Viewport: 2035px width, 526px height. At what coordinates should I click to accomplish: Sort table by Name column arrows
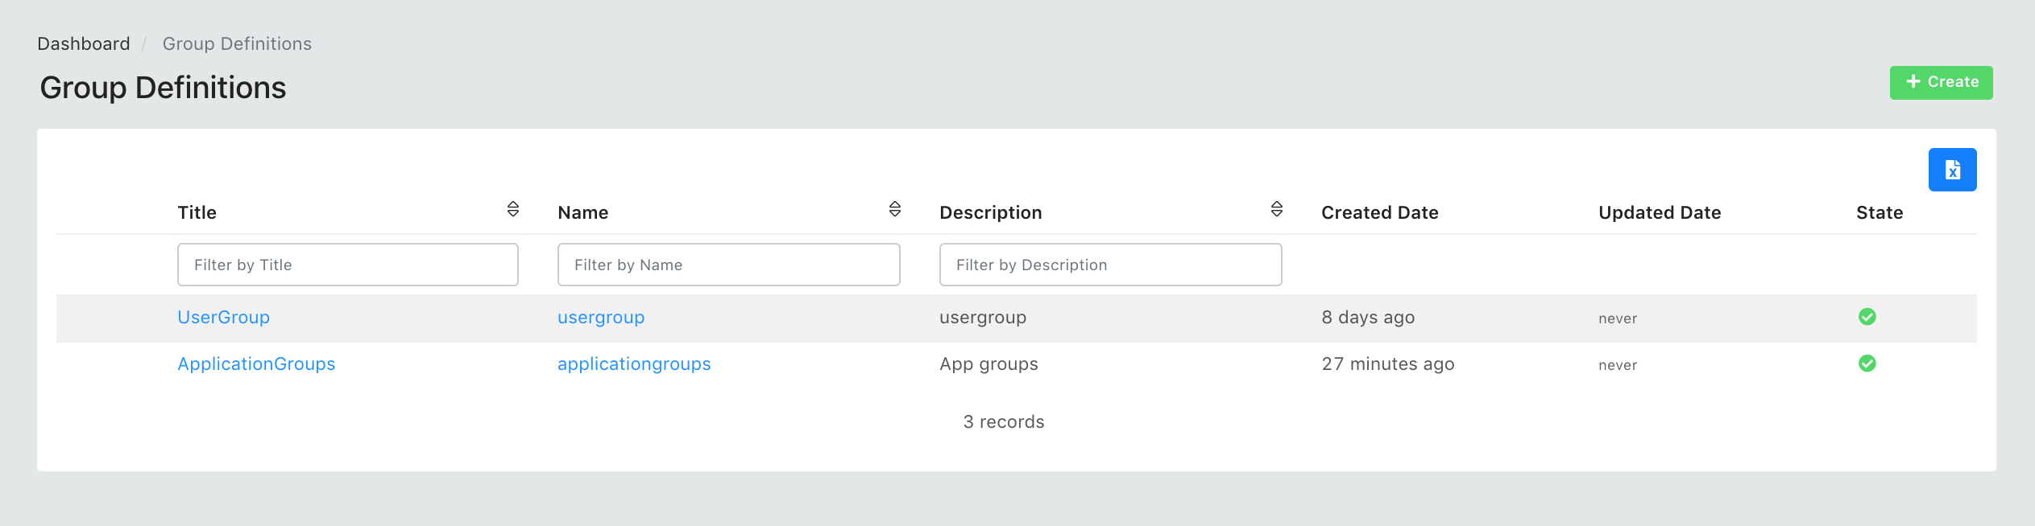[x=894, y=210]
